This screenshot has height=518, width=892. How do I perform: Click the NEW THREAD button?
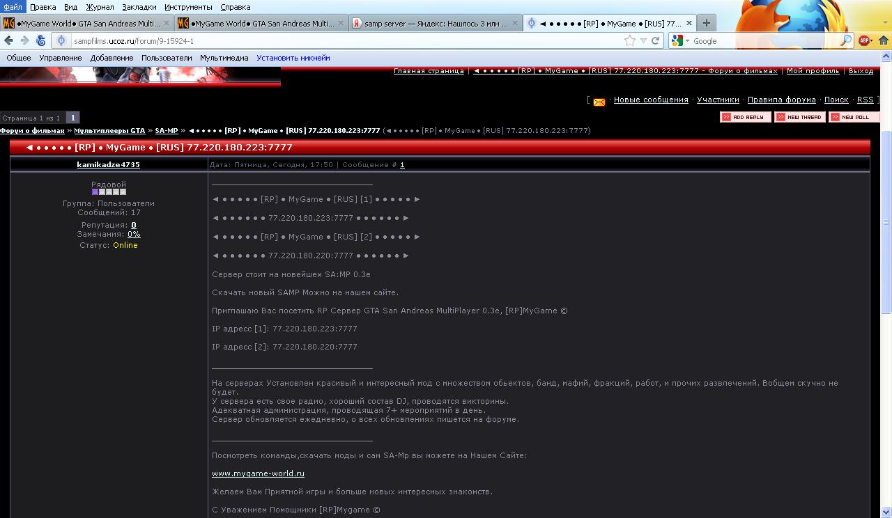tap(799, 117)
